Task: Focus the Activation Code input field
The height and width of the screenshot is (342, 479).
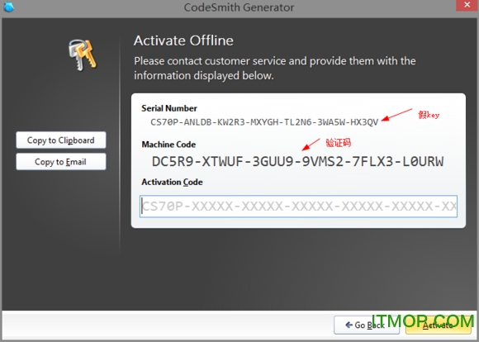Action: [298, 207]
